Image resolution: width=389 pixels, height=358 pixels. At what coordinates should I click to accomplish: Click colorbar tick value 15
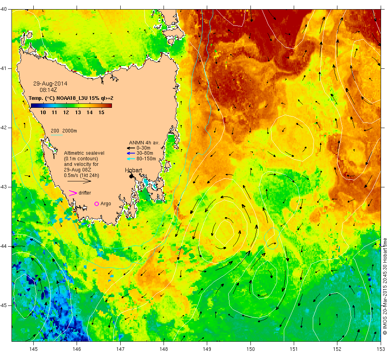(101, 112)
